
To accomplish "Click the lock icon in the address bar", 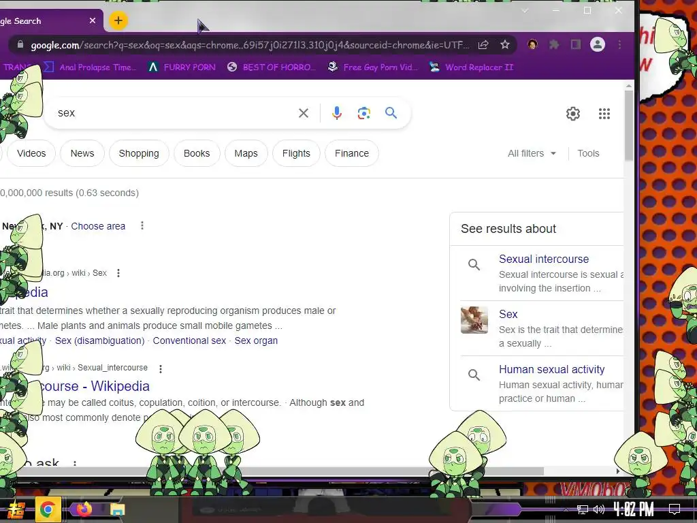I will (x=20, y=44).
